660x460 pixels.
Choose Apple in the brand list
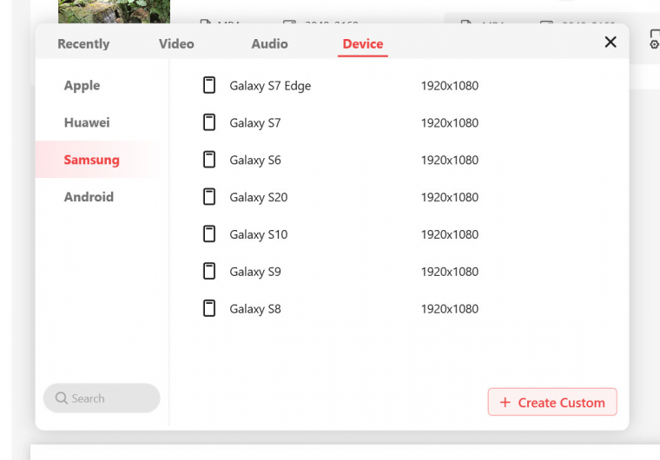click(82, 85)
